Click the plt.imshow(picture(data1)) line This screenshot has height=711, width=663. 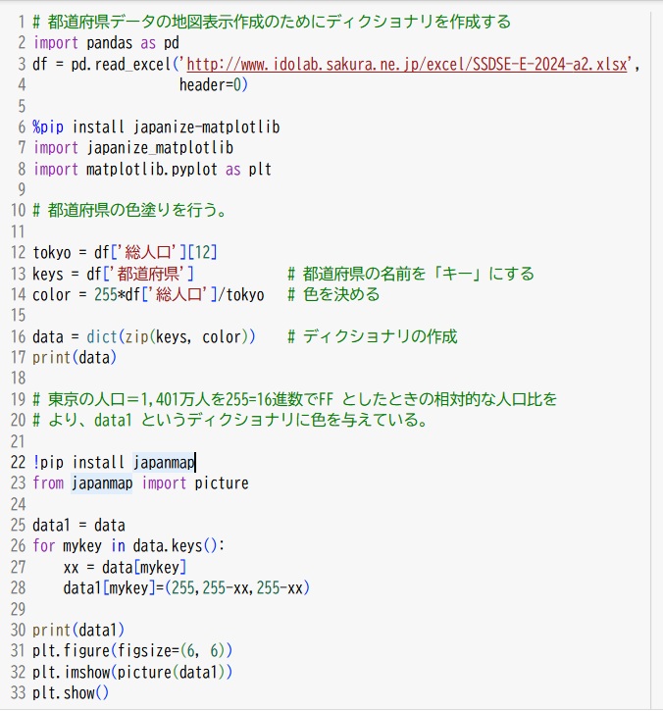click(x=132, y=672)
